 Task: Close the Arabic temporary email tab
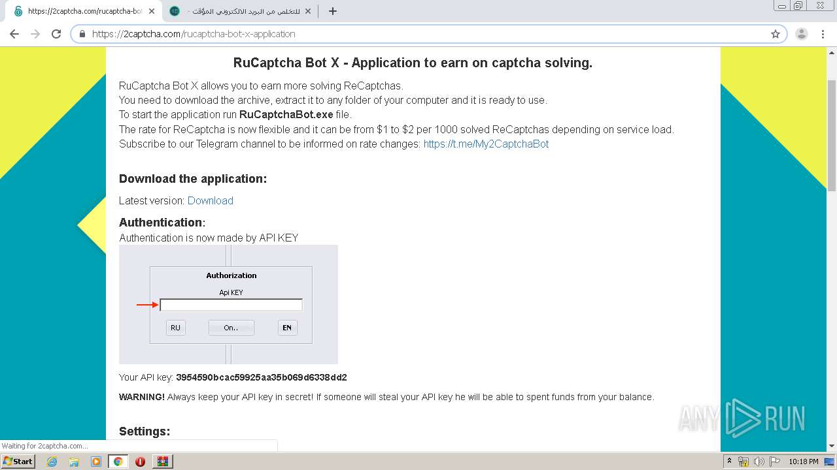pyautogui.click(x=307, y=11)
